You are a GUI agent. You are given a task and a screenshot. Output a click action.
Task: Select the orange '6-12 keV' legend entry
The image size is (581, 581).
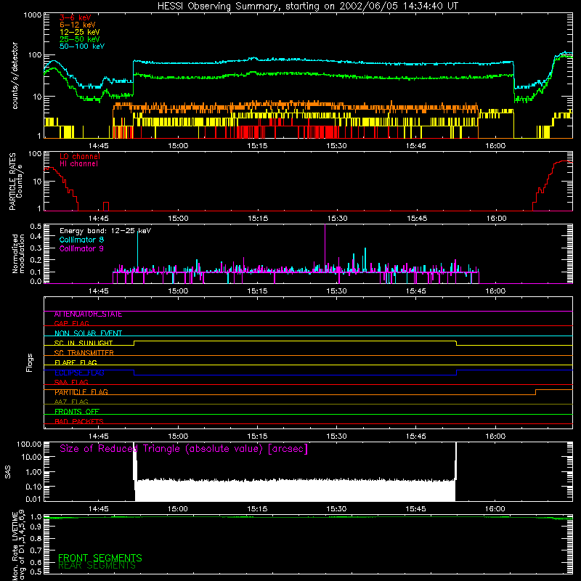78,25
